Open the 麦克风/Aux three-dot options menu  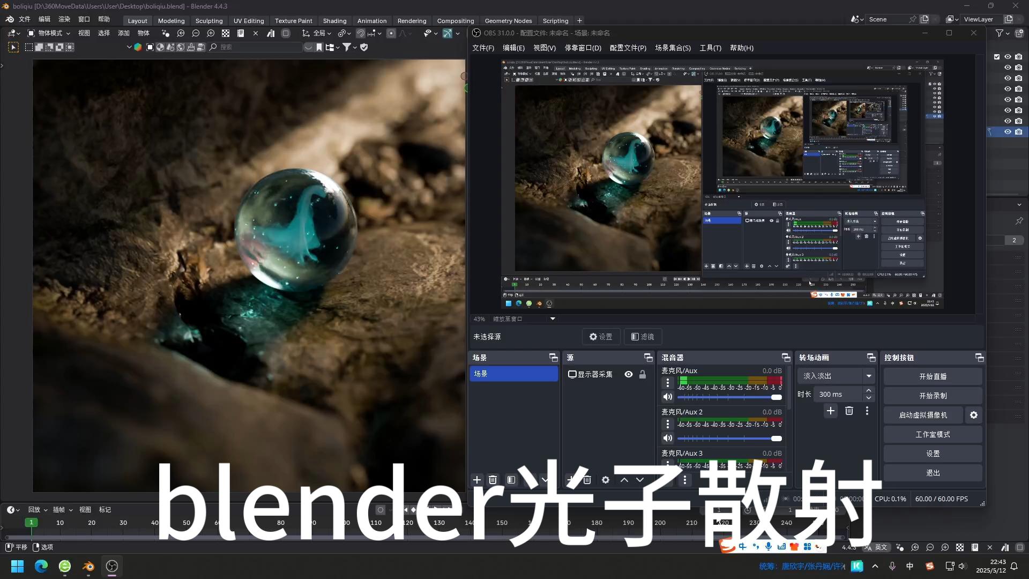(x=668, y=383)
